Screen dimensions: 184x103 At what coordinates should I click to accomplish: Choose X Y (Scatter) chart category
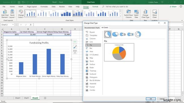[x=93, y=55]
